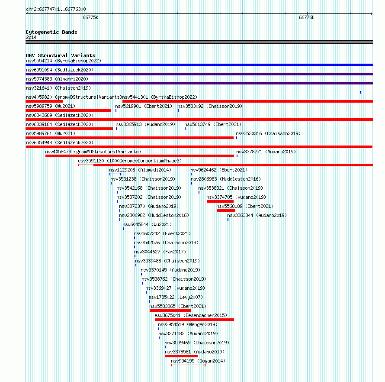Select variant nsv5989761 (Wu2021)
Viewport: 385px width, 382px height.
pyautogui.click(x=51, y=133)
